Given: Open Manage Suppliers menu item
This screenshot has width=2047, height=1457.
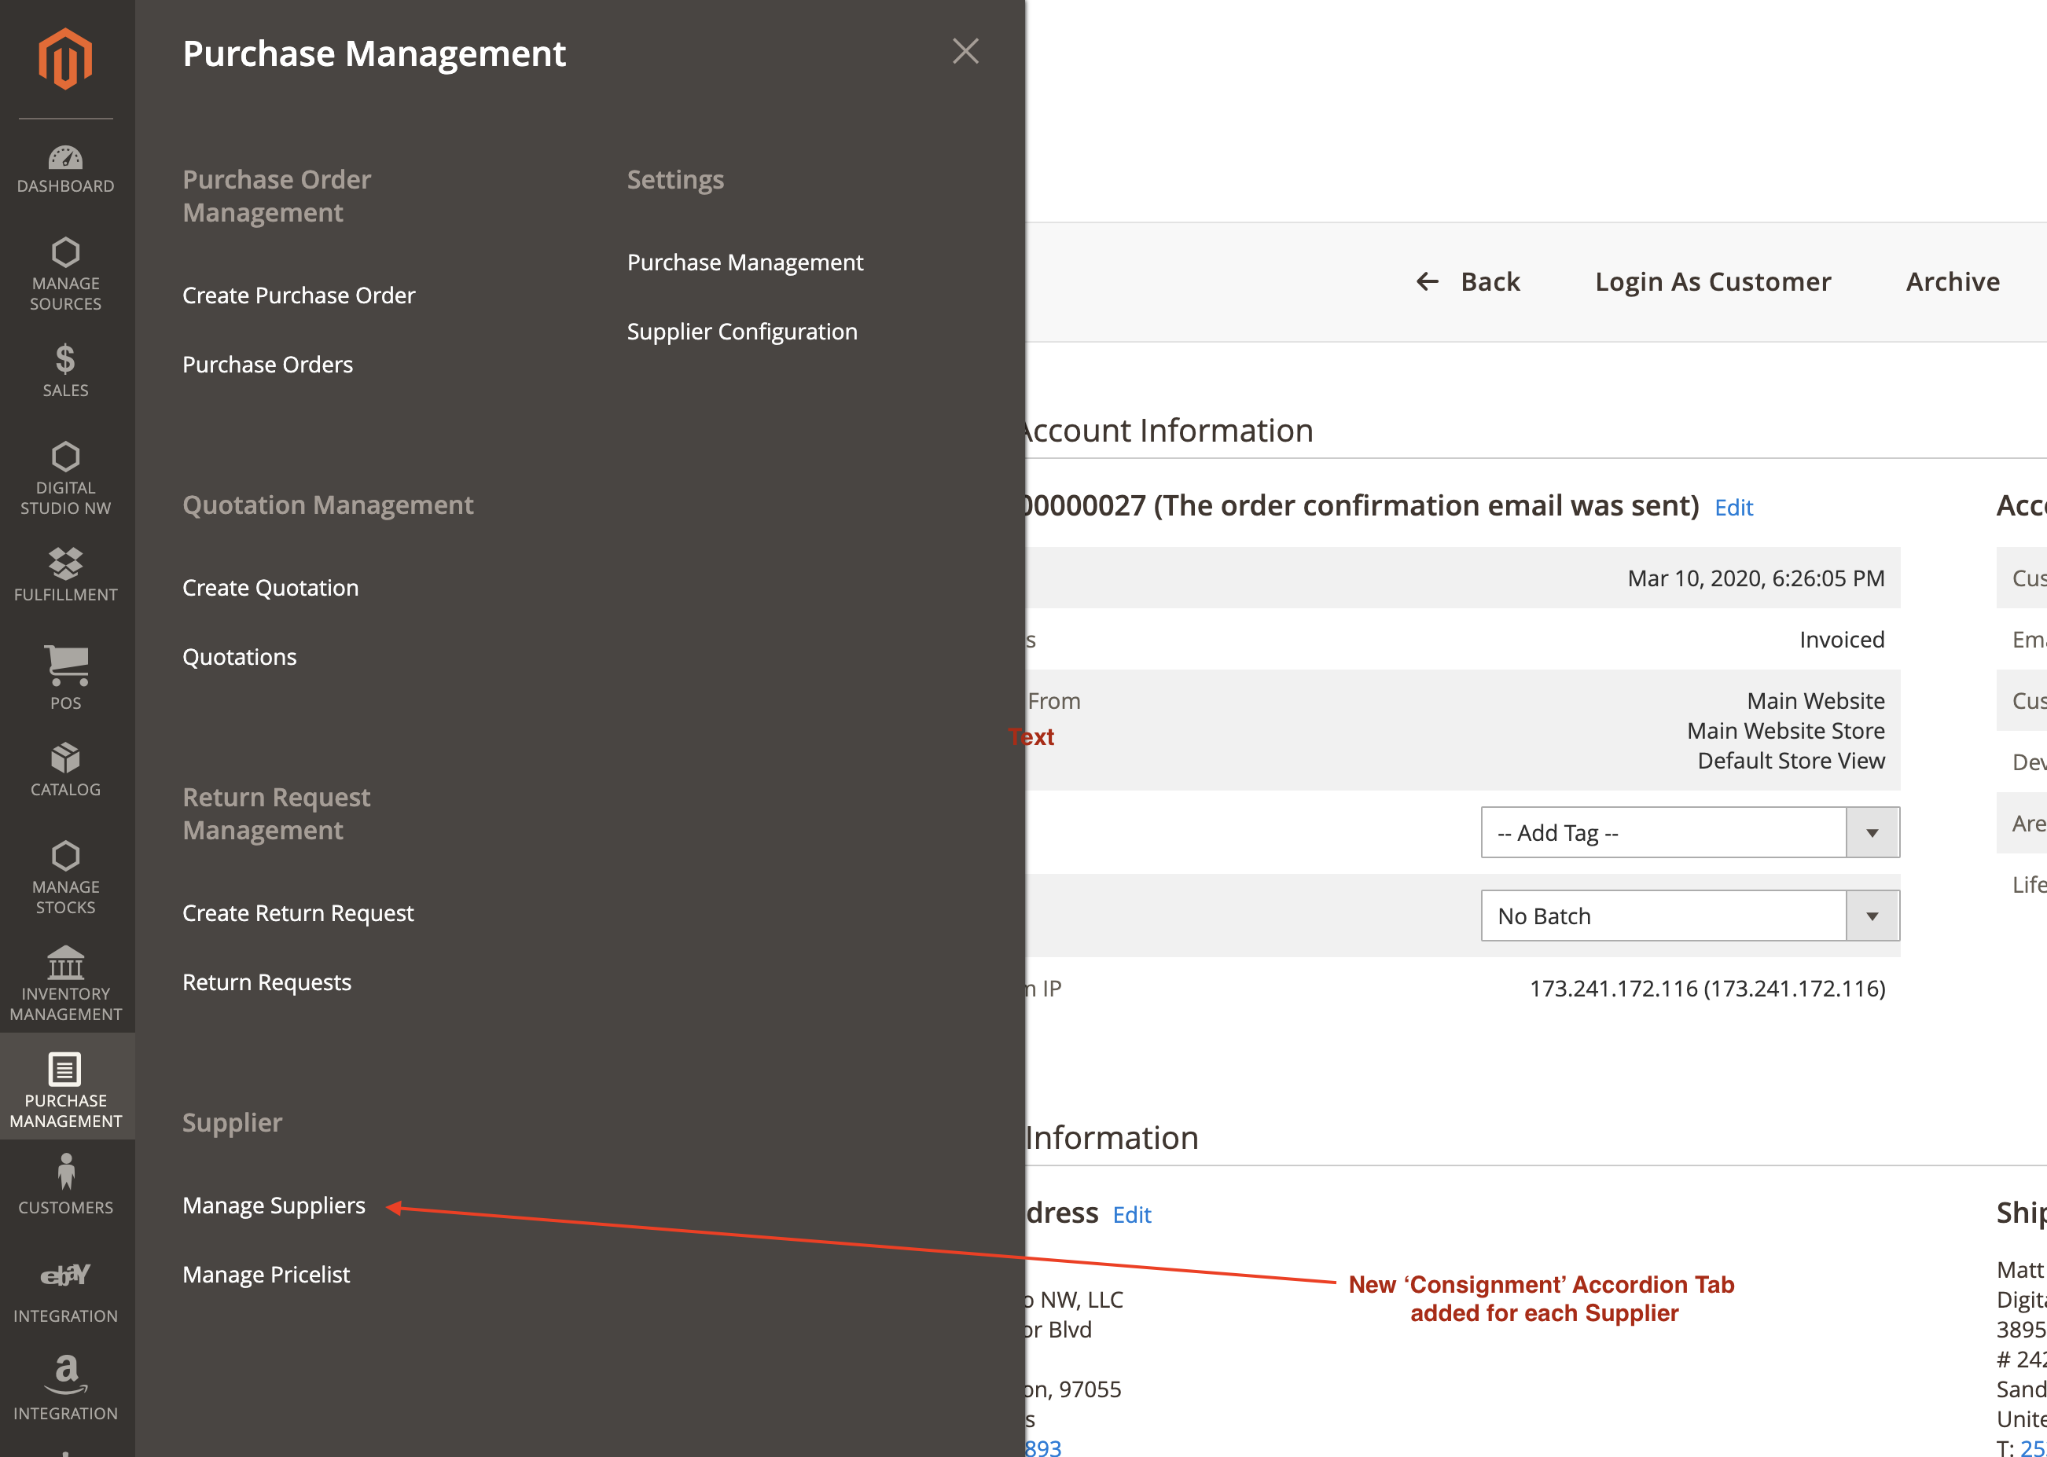Looking at the screenshot, I should (x=274, y=1205).
